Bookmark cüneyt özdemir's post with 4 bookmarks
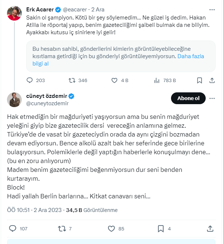The height and width of the screenshot is (244, 223). (161, 229)
